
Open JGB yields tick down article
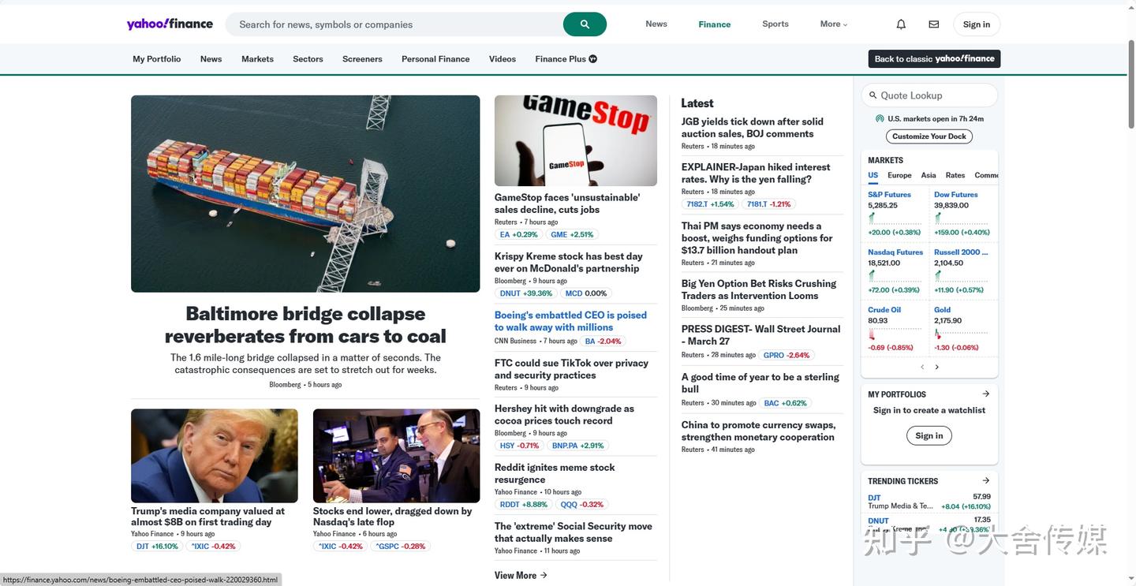752,128
